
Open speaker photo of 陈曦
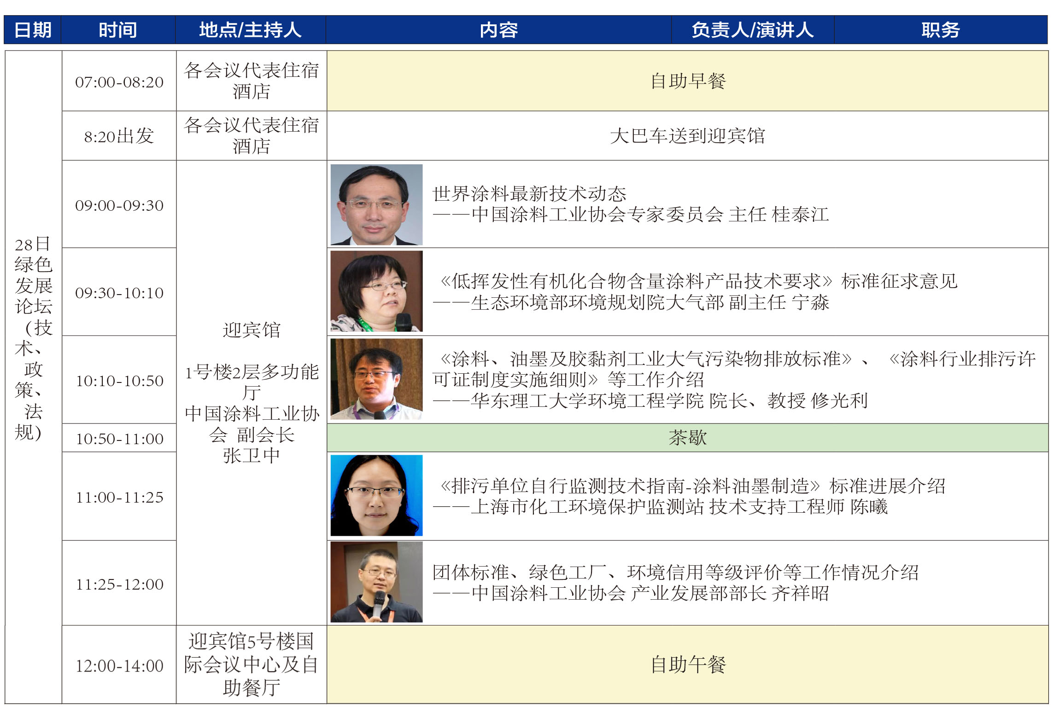click(x=376, y=496)
